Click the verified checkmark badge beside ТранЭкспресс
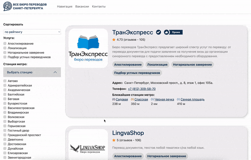The width and height of the screenshot is (251, 160). pos(158,32)
